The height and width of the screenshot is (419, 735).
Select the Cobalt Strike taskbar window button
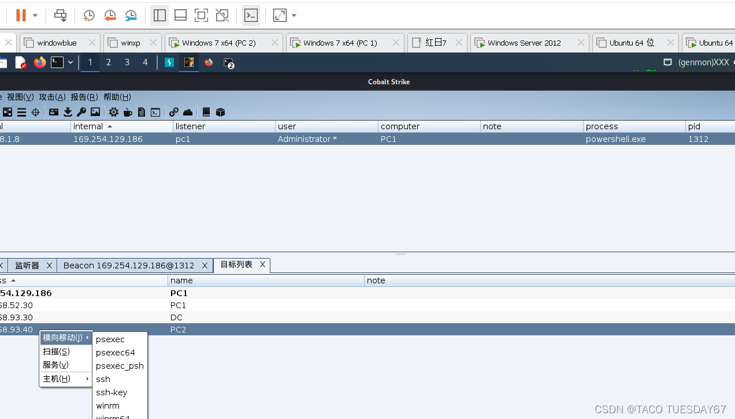click(x=189, y=62)
